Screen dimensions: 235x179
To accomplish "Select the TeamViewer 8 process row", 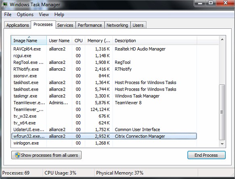I will [x=104, y=103].
